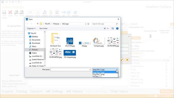Viewport: 174px width, 98px height.
Task: Open the Help question mark icon
Action: pos(117,28)
